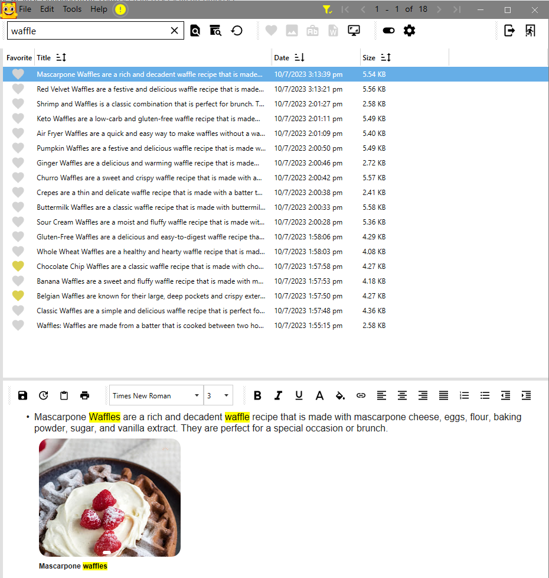Print the current note
549x578 pixels.
(x=84, y=395)
